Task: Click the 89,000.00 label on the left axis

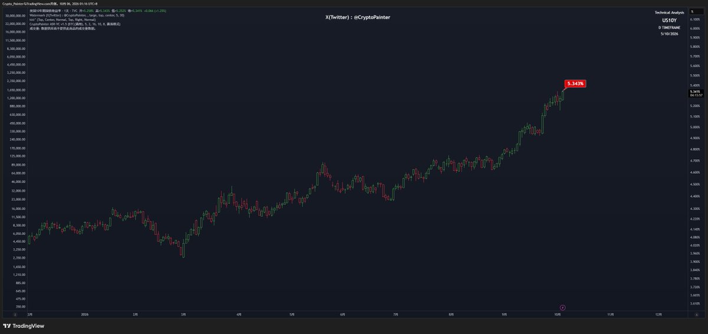Action: tap(17, 166)
